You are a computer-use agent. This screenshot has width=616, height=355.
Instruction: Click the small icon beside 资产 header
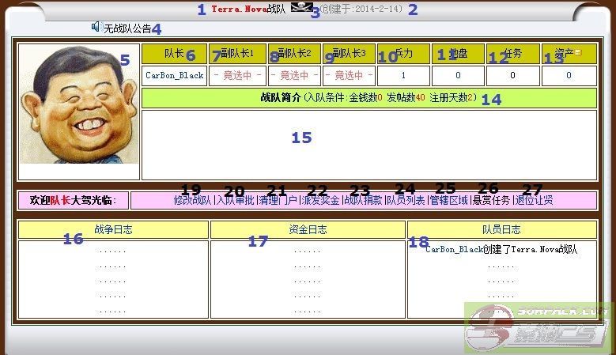point(578,54)
